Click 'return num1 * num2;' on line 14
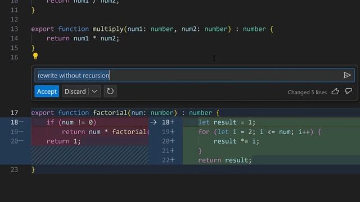The image size is (360, 202). (83, 38)
